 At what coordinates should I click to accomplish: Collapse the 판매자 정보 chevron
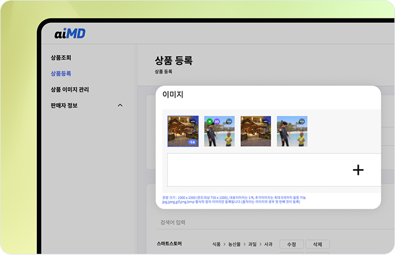(120, 105)
